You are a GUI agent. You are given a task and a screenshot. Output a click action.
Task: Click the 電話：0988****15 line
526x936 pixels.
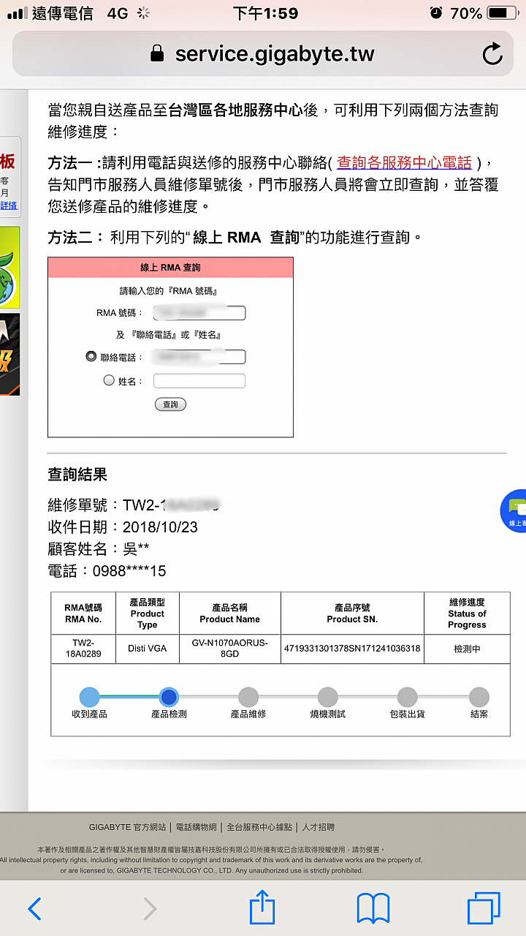[x=107, y=571]
